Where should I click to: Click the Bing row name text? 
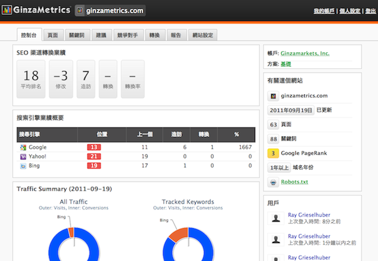tap(34, 166)
